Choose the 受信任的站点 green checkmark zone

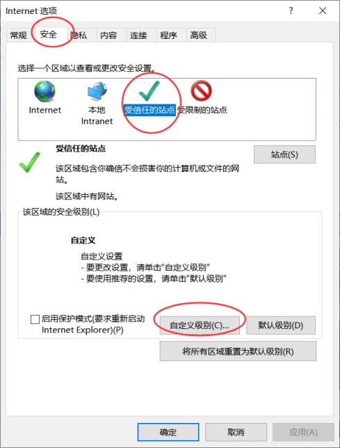coord(149,91)
